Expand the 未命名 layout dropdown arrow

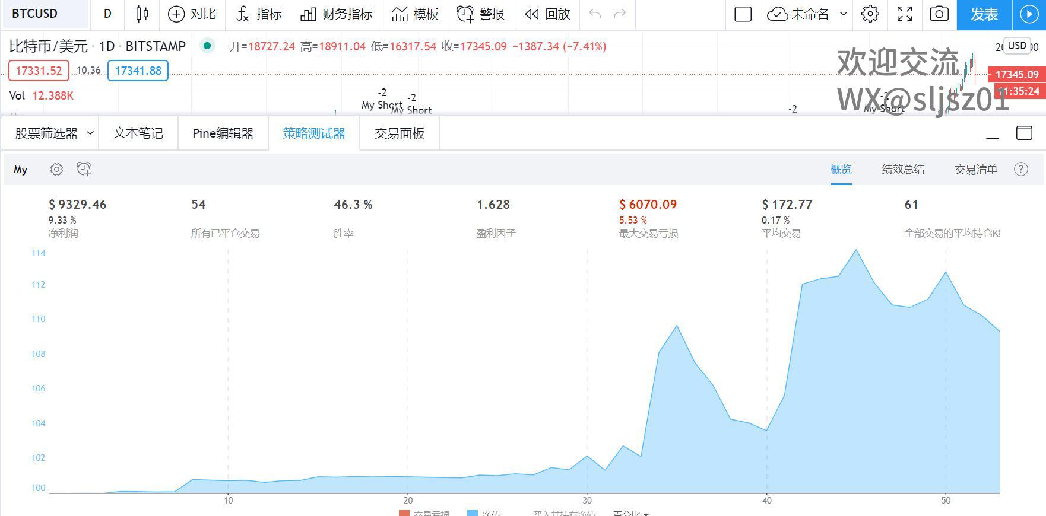pos(843,14)
